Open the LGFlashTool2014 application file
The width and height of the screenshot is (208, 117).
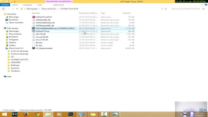tap(44, 17)
